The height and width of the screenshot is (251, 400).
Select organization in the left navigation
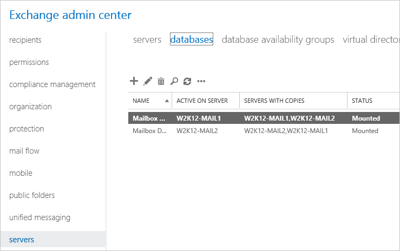pyautogui.click(x=30, y=107)
